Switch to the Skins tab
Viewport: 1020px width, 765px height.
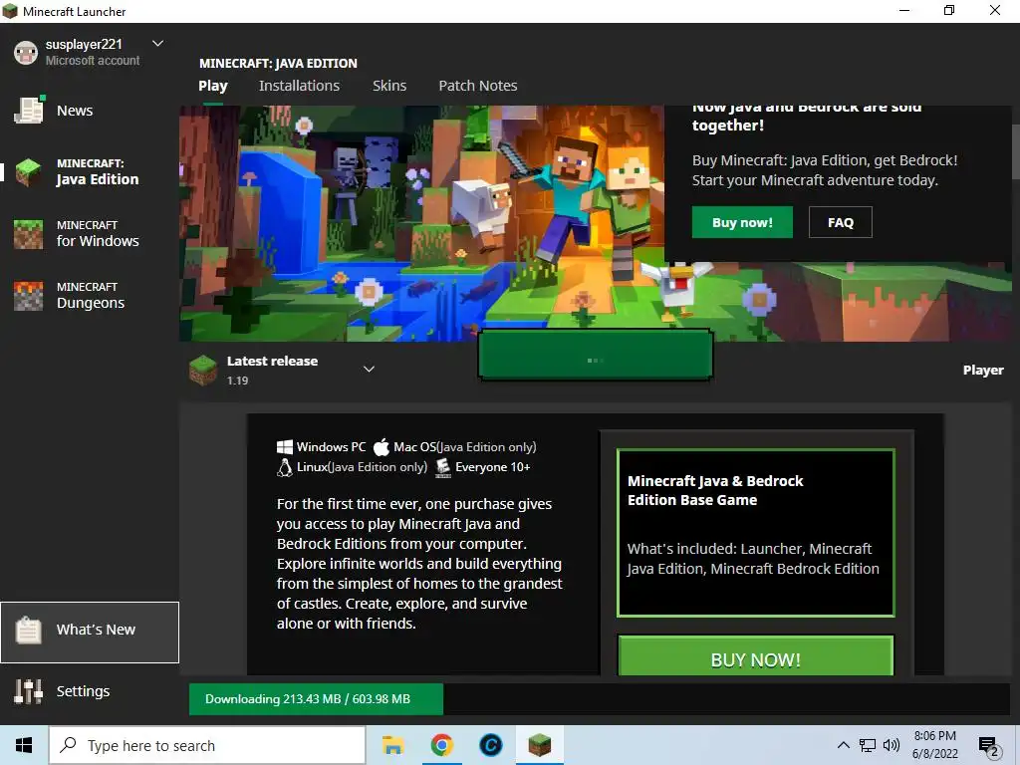click(389, 86)
